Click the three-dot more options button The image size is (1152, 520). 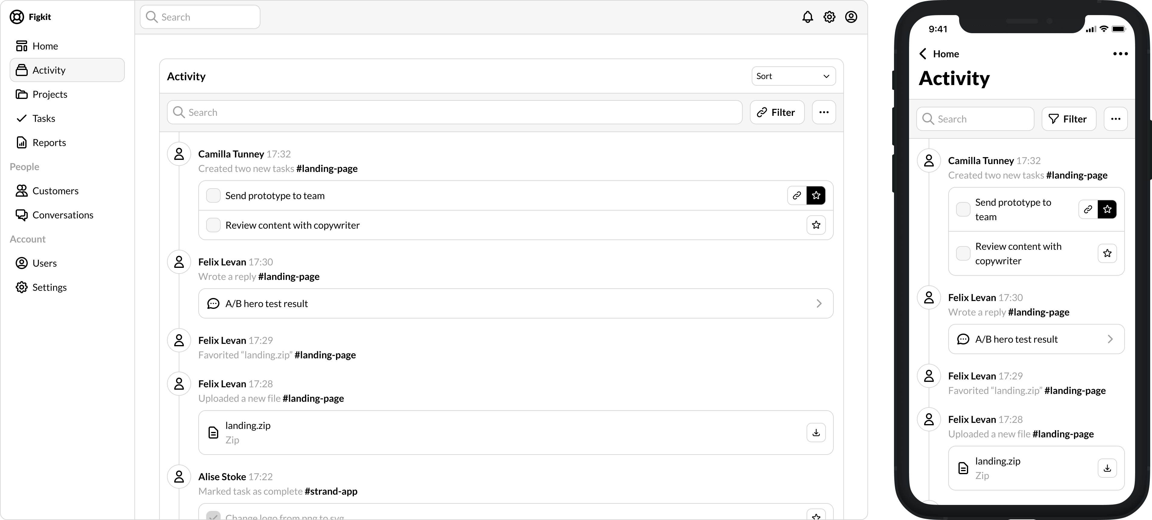(x=824, y=112)
